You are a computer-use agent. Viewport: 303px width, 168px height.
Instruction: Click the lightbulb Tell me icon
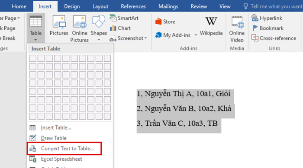[245, 6]
